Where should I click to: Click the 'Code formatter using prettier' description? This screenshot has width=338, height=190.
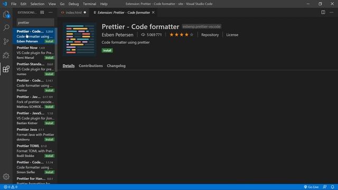[x=126, y=42]
